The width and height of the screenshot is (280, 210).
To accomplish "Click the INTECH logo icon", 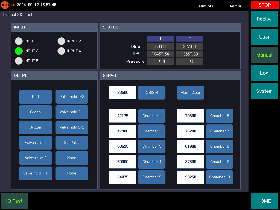I will coord(8,5).
